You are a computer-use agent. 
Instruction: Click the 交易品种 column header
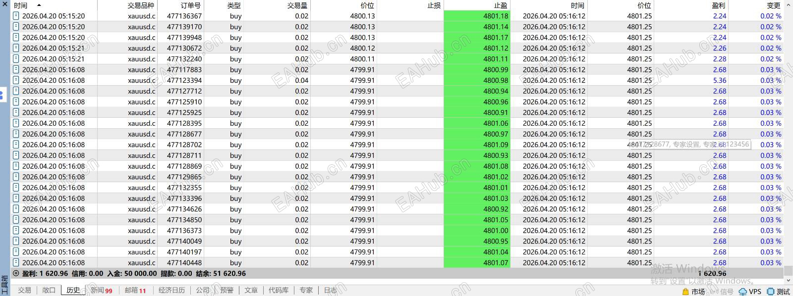pos(141,5)
